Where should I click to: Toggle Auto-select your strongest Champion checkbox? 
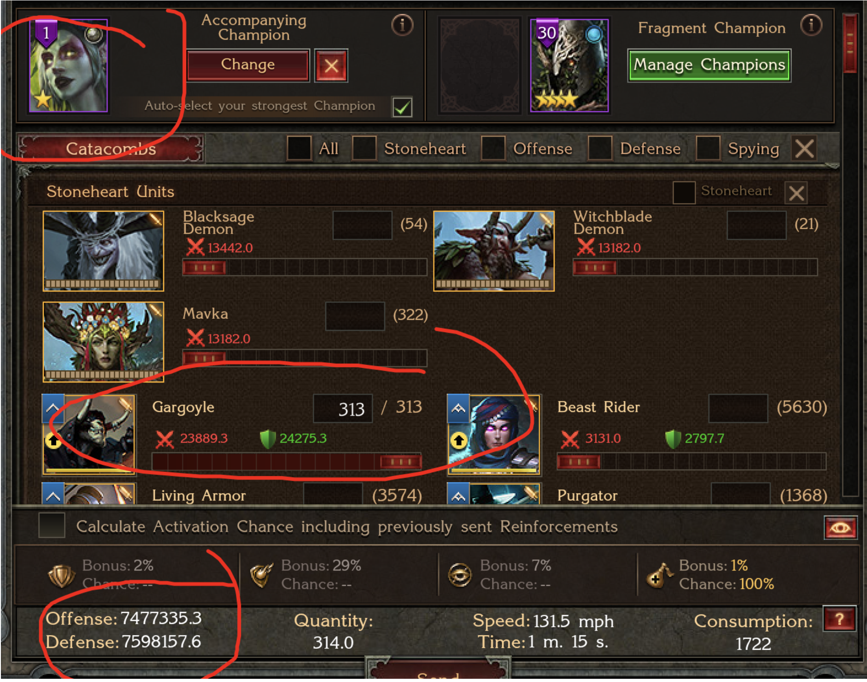coord(402,107)
